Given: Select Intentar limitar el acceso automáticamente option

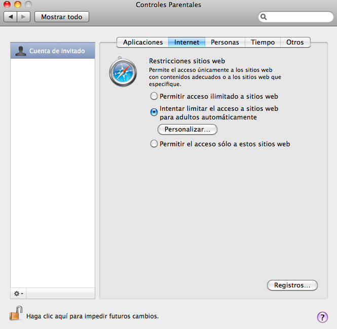Looking at the screenshot, I should point(154,112).
